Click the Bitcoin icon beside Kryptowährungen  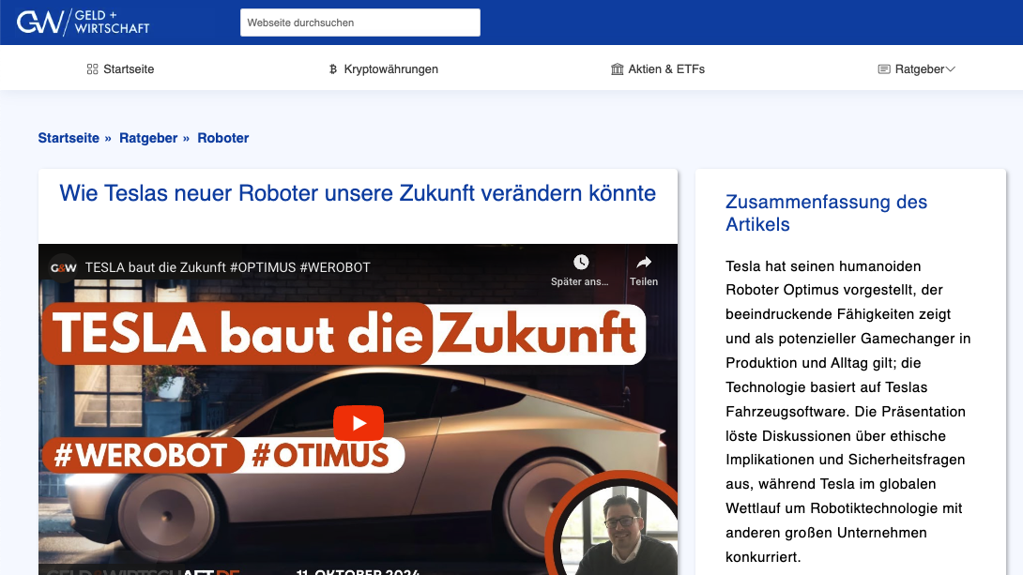click(x=331, y=68)
